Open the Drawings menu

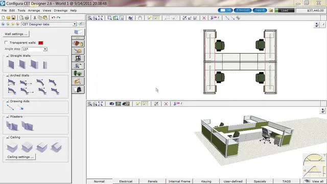coord(60,10)
